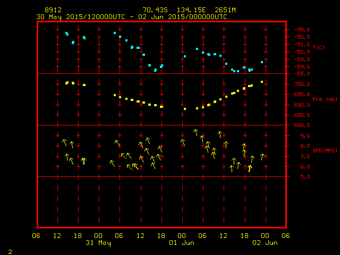Click the 02 Jun date label
This screenshot has height=255, width=340.
pyautogui.click(x=264, y=243)
